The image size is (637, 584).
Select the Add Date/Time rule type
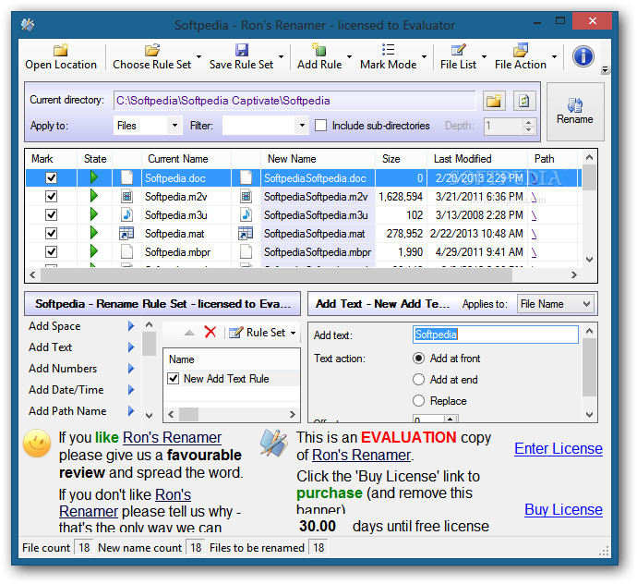click(81, 390)
